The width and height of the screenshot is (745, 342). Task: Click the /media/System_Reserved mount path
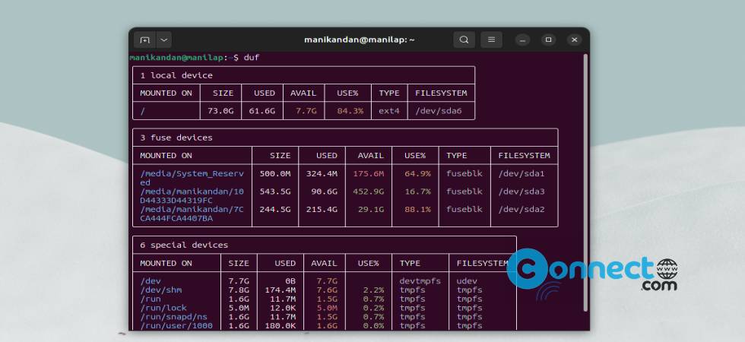192,178
